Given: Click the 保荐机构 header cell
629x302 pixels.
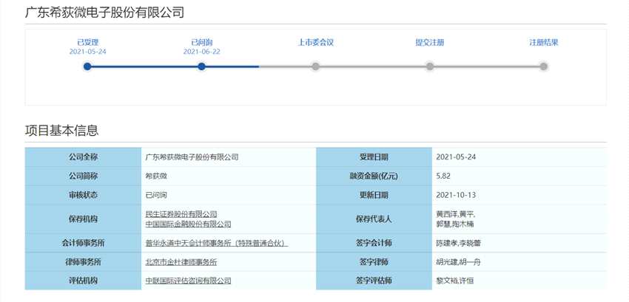Looking at the screenshot, I should (83, 219).
